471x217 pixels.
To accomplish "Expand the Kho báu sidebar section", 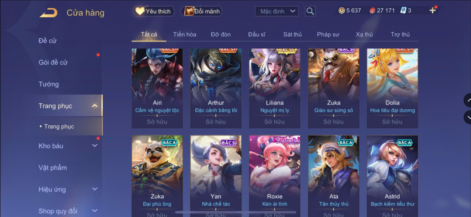I will (95, 146).
